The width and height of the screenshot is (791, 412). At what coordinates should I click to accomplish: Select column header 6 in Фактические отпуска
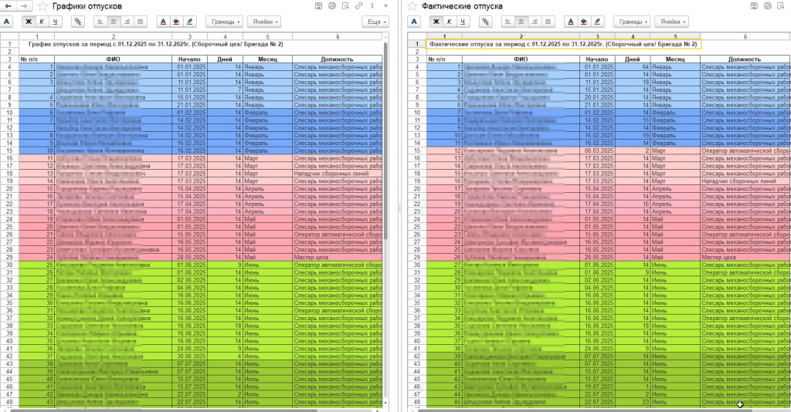(x=745, y=37)
